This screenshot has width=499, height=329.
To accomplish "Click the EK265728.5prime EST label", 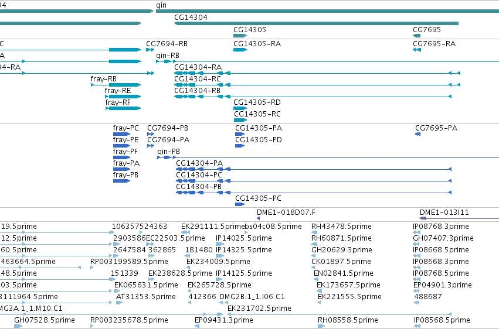I will coord(219,286).
